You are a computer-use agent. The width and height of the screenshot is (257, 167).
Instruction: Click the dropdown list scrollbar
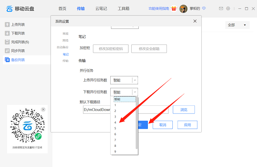137,123
